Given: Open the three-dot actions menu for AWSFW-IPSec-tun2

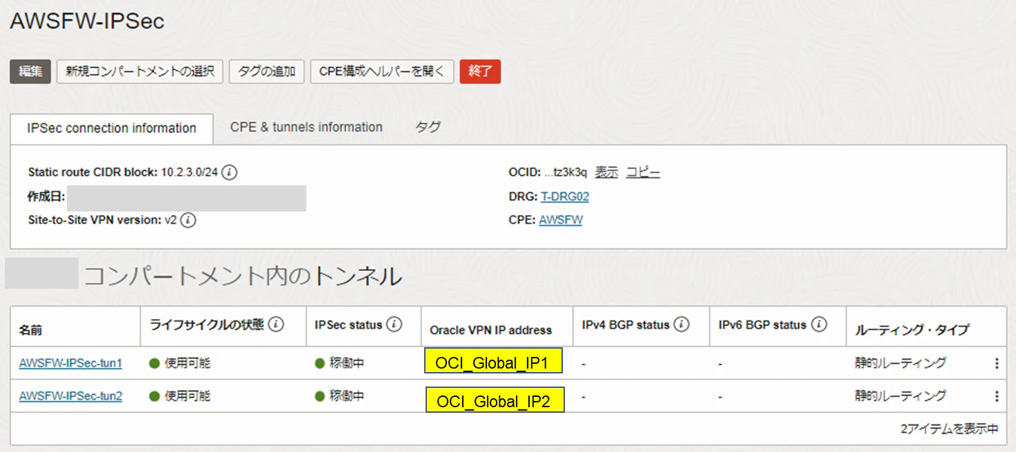Looking at the screenshot, I should pyautogui.click(x=996, y=396).
